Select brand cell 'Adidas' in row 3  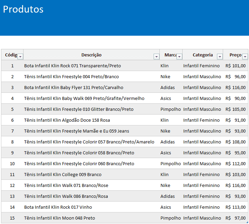coord(171,87)
